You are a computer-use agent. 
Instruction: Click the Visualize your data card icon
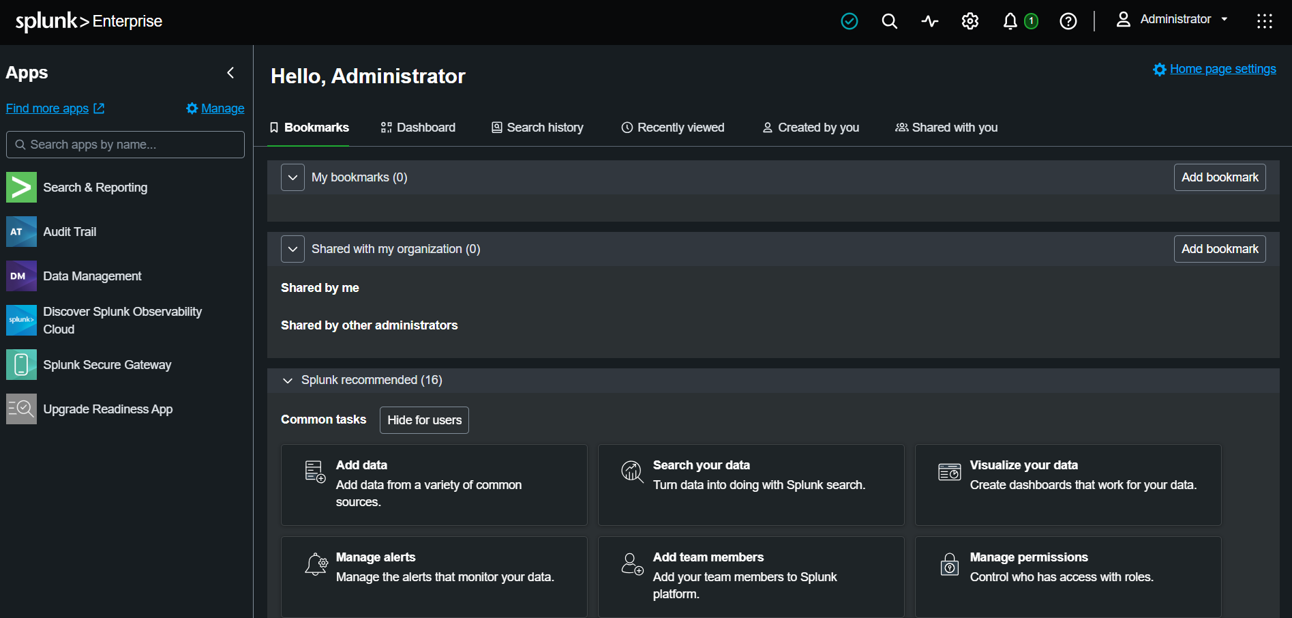pyautogui.click(x=950, y=471)
